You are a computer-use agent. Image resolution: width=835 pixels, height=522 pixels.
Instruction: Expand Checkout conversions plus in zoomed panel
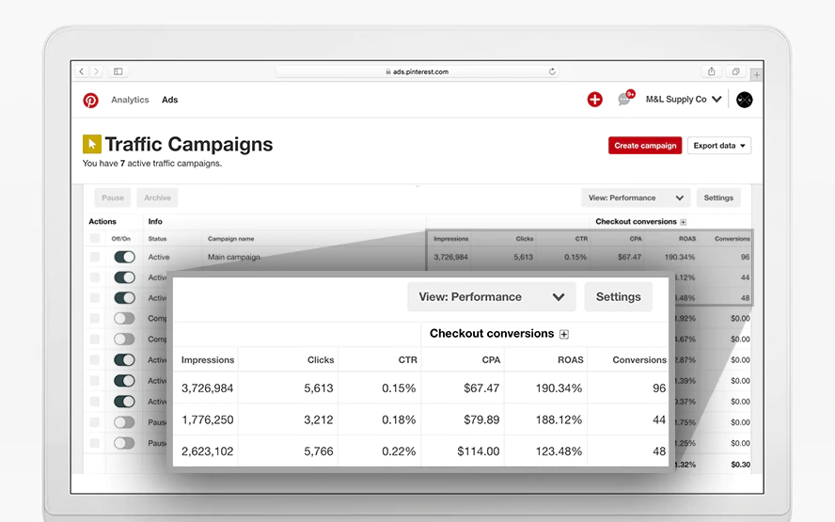564,334
